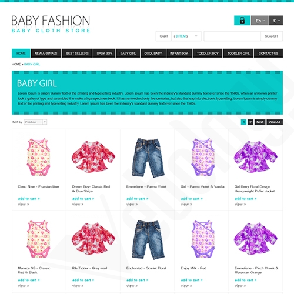Click the HOME breadcrumb link
The width and height of the screenshot is (294, 294).
(x=16, y=64)
